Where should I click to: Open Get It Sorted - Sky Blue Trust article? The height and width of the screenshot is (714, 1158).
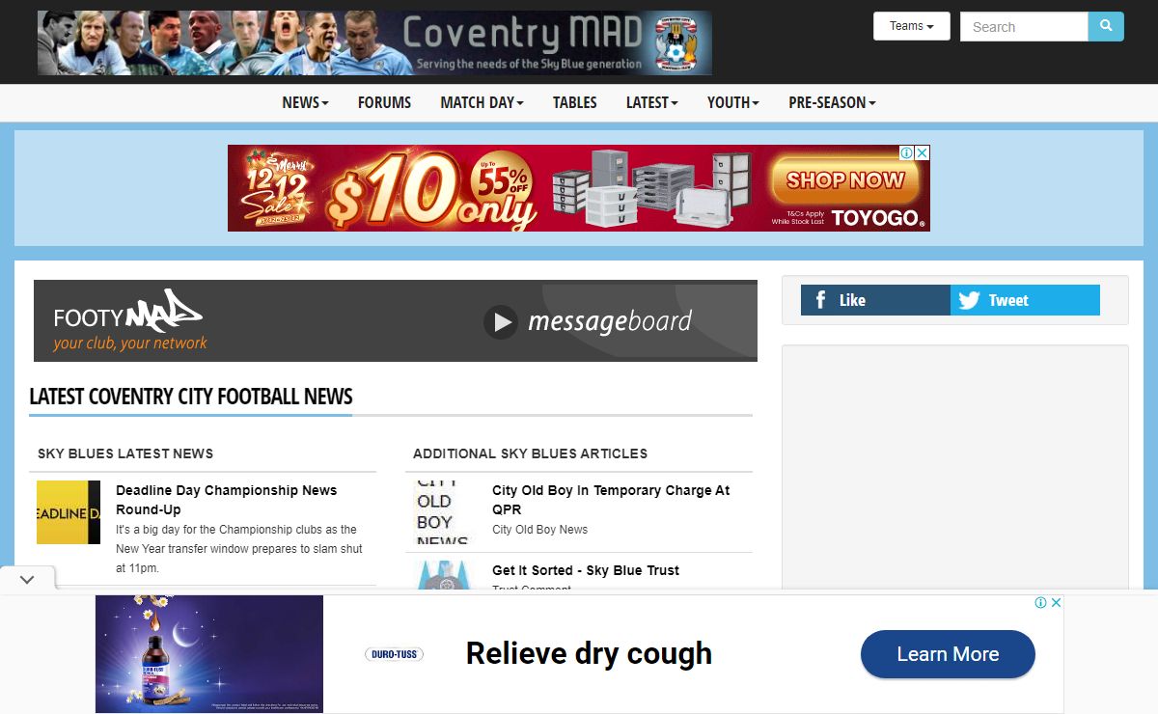pyautogui.click(x=586, y=570)
